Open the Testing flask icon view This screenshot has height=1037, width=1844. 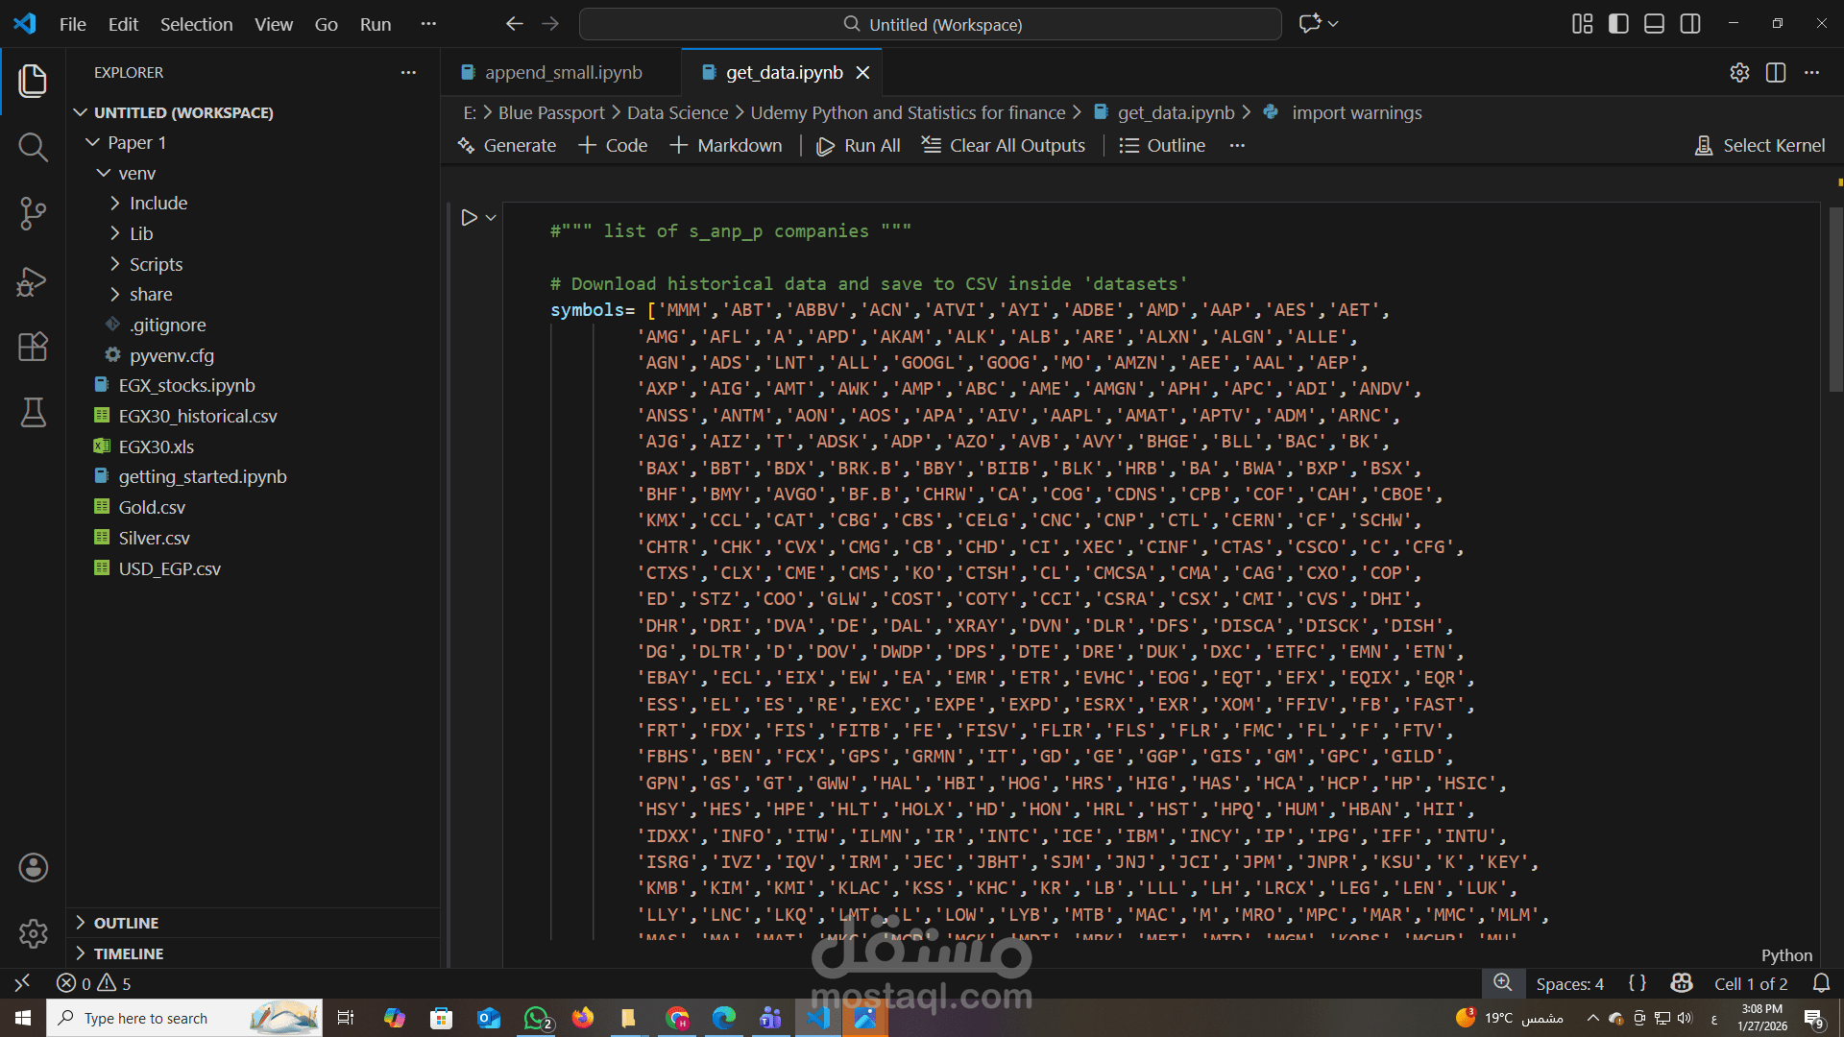point(33,413)
